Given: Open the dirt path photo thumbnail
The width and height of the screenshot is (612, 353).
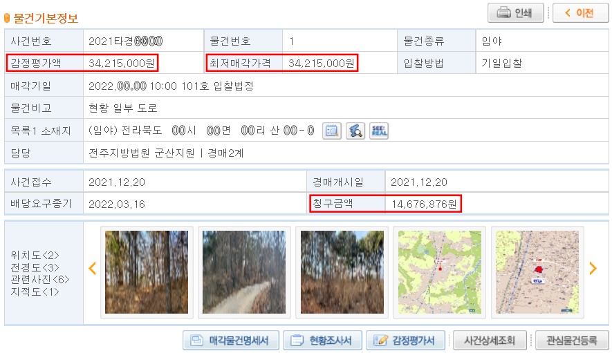Looking at the screenshot, I should coord(244,272).
